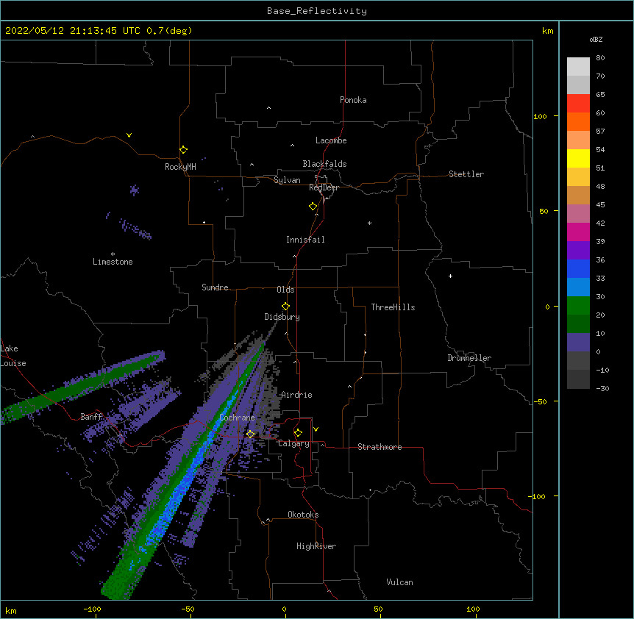This screenshot has height=619, width=634.
Task: Pick the light blue 30–33 dBZ swatch
Action: 578,287
